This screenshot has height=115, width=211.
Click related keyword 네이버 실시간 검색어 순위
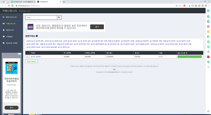(x=53, y=41)
